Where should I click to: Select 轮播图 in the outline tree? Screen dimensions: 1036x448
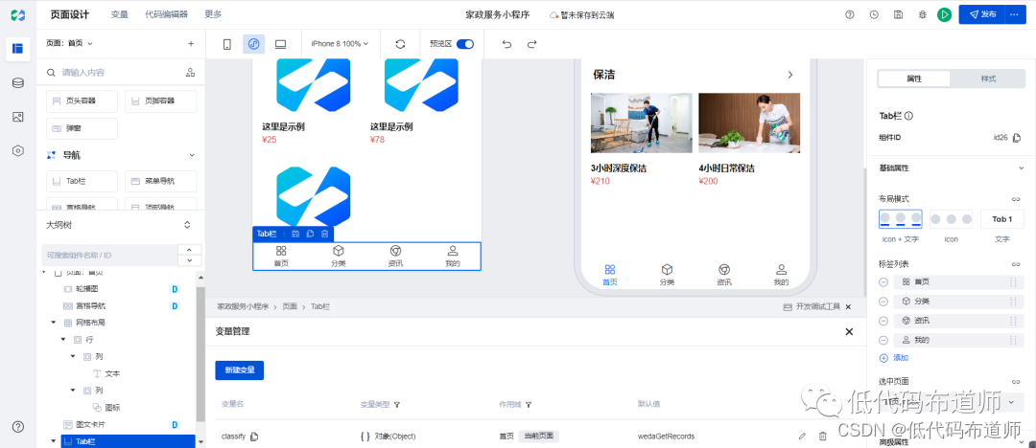(87, 289)
